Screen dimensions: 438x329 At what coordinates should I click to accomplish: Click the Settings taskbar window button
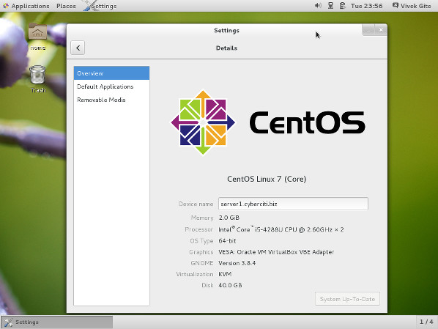pyautogui.click(x=57, y=322)
